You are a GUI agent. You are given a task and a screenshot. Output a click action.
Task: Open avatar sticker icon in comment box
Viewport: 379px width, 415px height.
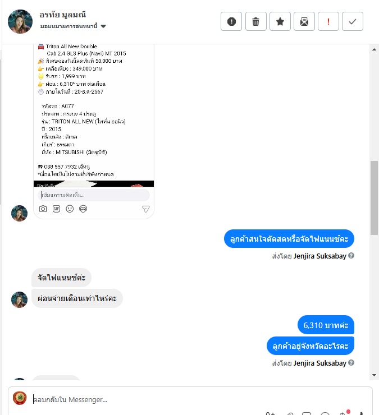coord(83,209)
